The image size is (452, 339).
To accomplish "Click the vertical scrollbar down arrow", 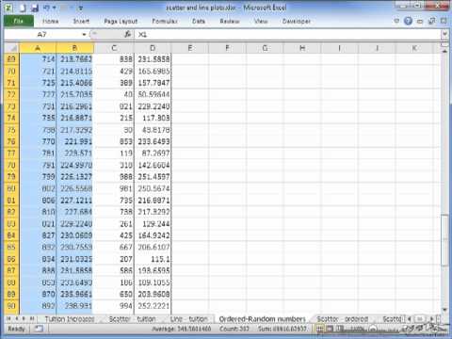I will click(x=444, y=310).
